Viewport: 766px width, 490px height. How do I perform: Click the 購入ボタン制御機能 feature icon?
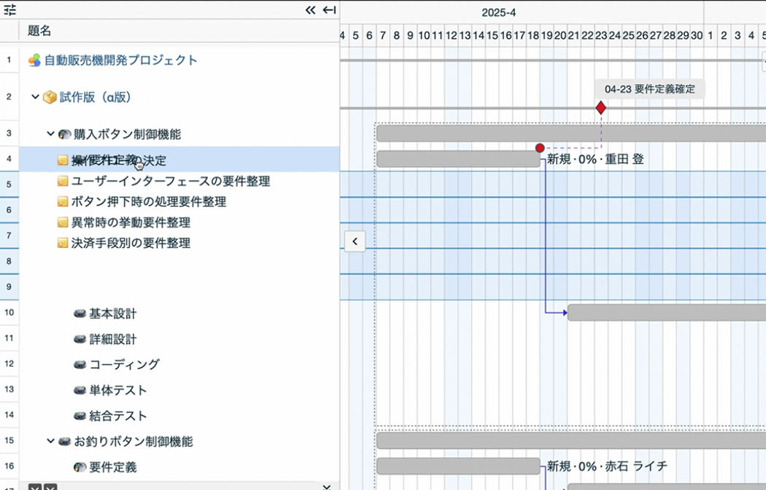pos(64,134)
